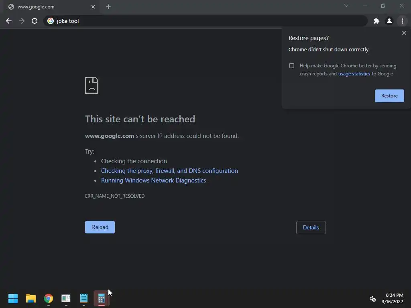The width and height of the screenshot is (411, 308).
Task: Restore down the Chrome window
Action: (383, 6)
